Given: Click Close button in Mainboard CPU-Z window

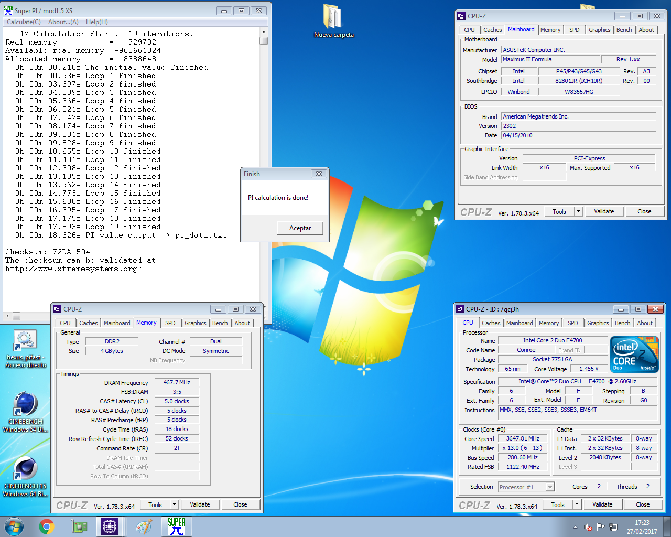Looking at the screenshot, I should click(644, 211).
